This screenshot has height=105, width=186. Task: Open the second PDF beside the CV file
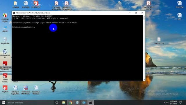tap(67, 6)
